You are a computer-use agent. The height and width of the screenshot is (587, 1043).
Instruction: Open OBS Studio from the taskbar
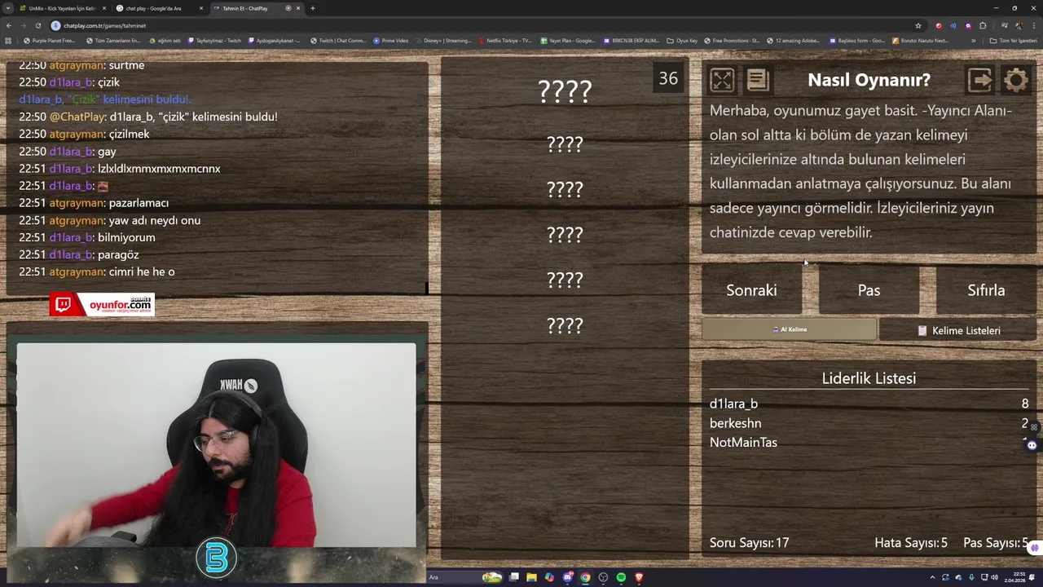pyautogui.click(x=603, y=577)
